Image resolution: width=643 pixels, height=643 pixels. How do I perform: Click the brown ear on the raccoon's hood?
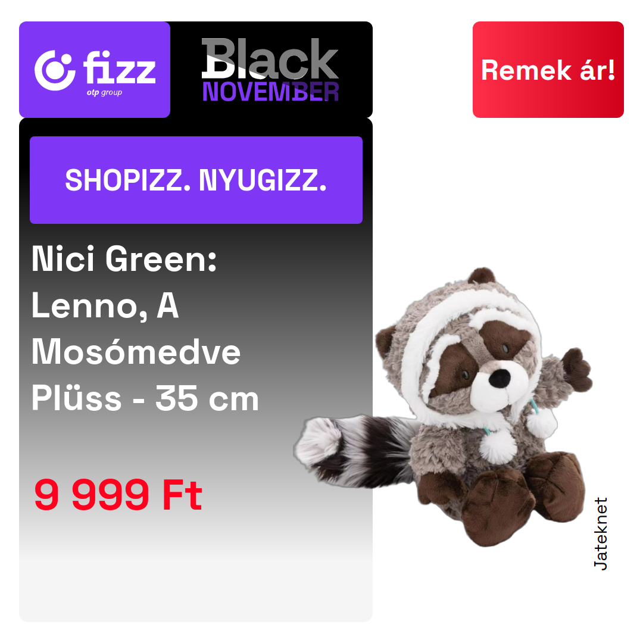pyautogui.click(x=482, y=276)
